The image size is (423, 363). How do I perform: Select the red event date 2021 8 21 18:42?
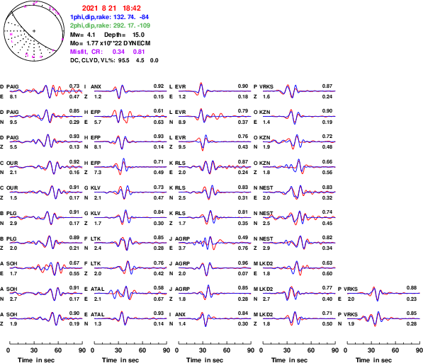coord(111,8)
